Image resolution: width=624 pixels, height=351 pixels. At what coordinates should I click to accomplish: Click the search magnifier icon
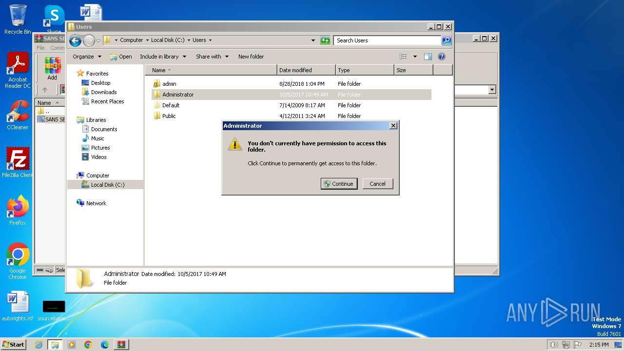point(447,40)
